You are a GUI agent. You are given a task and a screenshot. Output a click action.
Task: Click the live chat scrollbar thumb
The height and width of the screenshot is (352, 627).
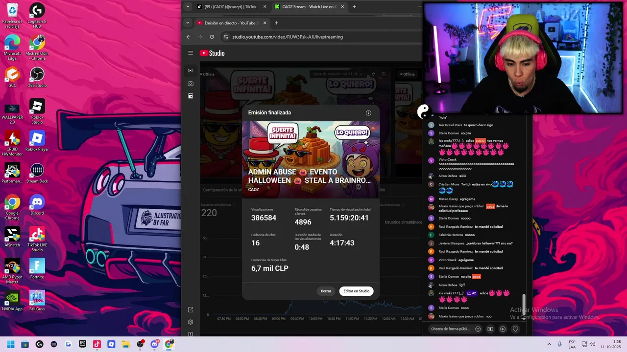[524, 305]
